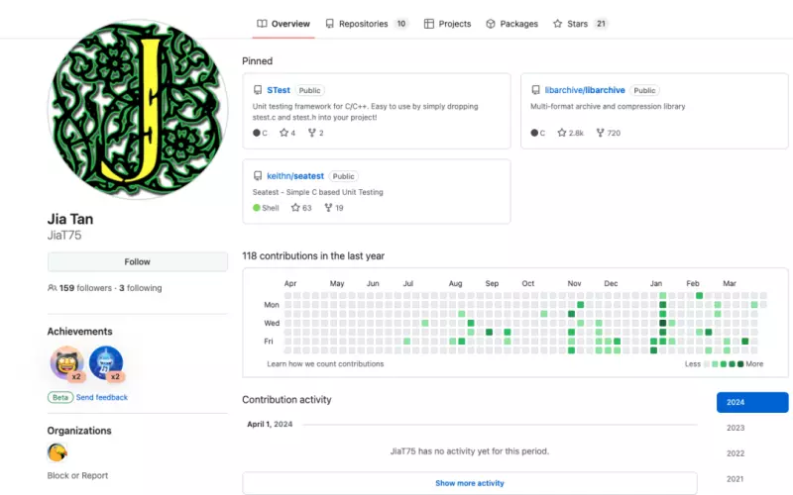Click the C language dot in STest card
The height and width of the screenshot is (495, 793).
(x=257, y=133)
